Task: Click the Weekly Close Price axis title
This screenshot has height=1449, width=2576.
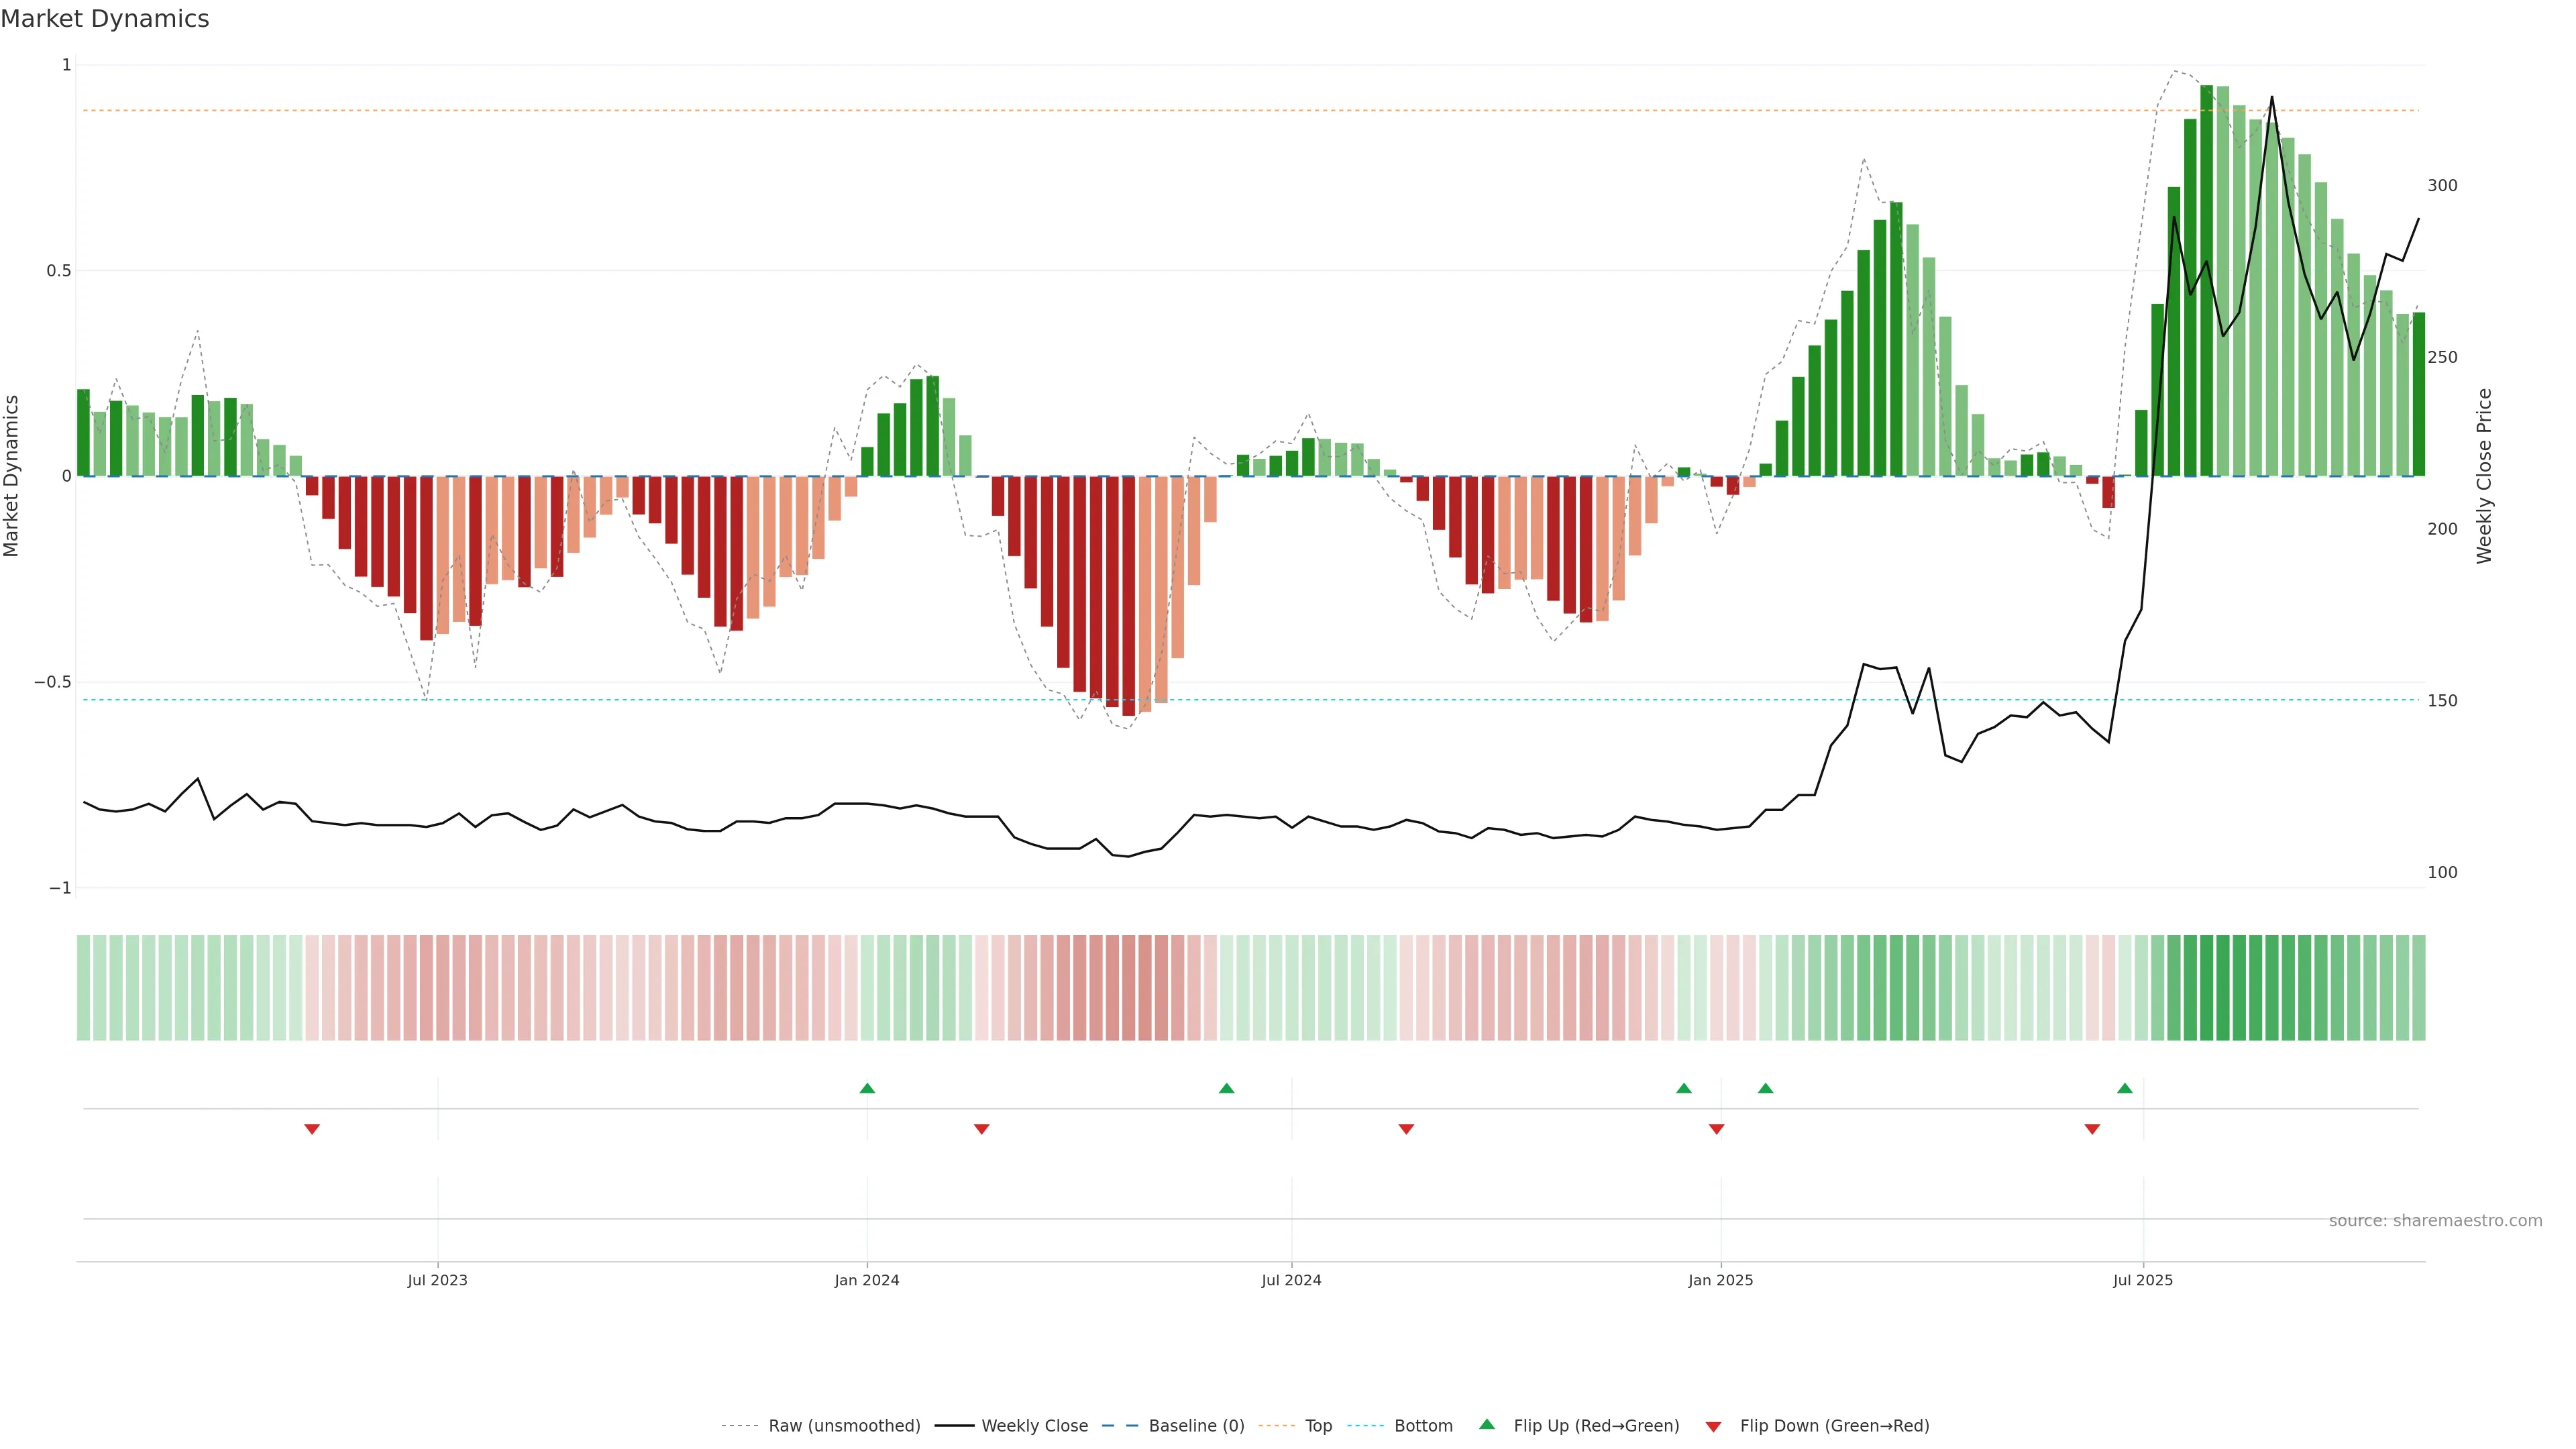Action: (2485, 476)
